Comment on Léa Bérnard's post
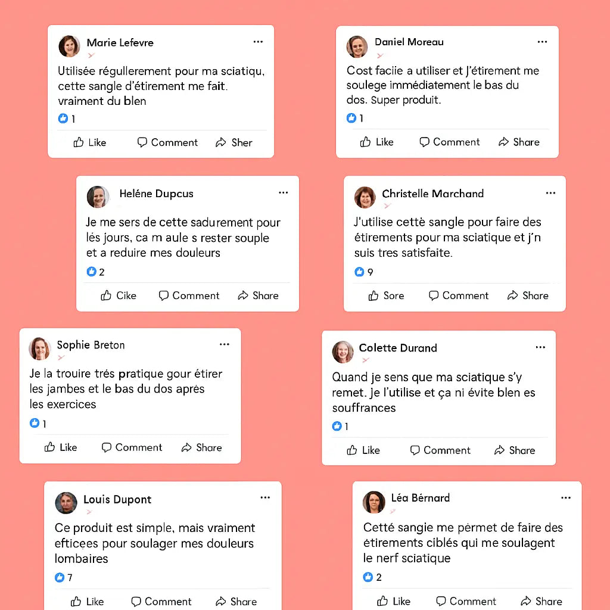 point(466,601)
